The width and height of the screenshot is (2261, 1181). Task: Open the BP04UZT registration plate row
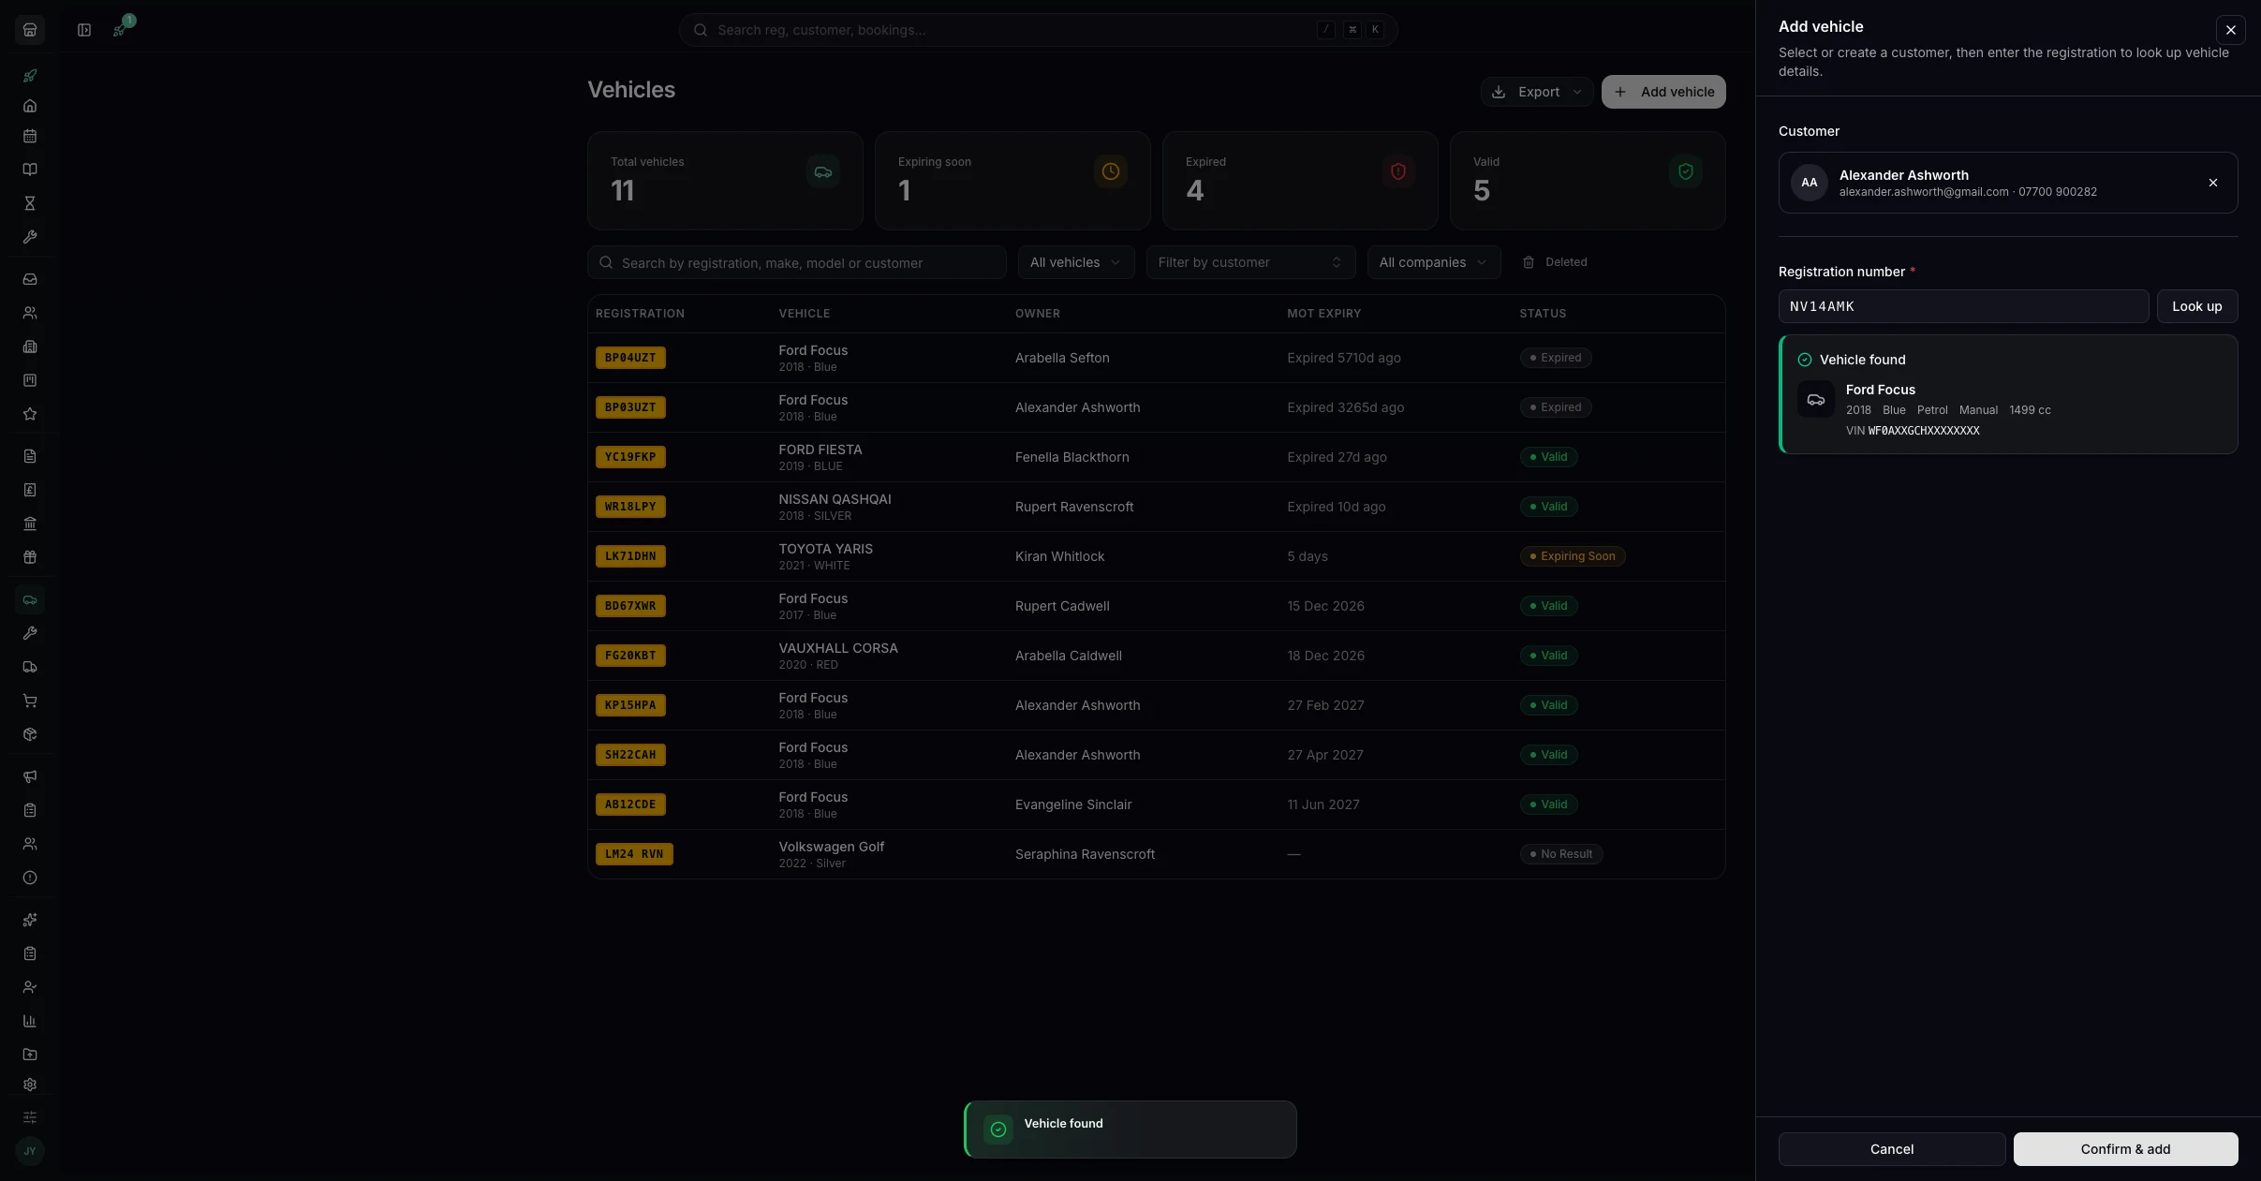coord(630,358)
